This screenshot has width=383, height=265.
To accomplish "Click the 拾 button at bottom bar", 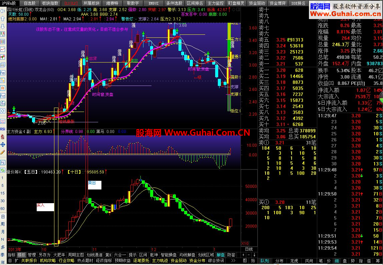I will (x=253, y=261).
